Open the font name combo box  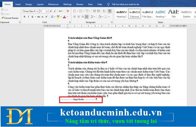31,11
